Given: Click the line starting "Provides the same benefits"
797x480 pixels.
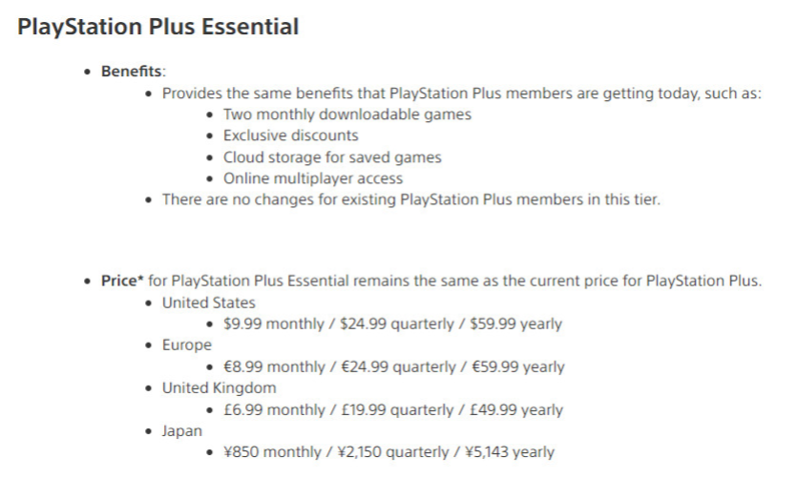Looking at the screenshot, I should click(x=462, y=94).
